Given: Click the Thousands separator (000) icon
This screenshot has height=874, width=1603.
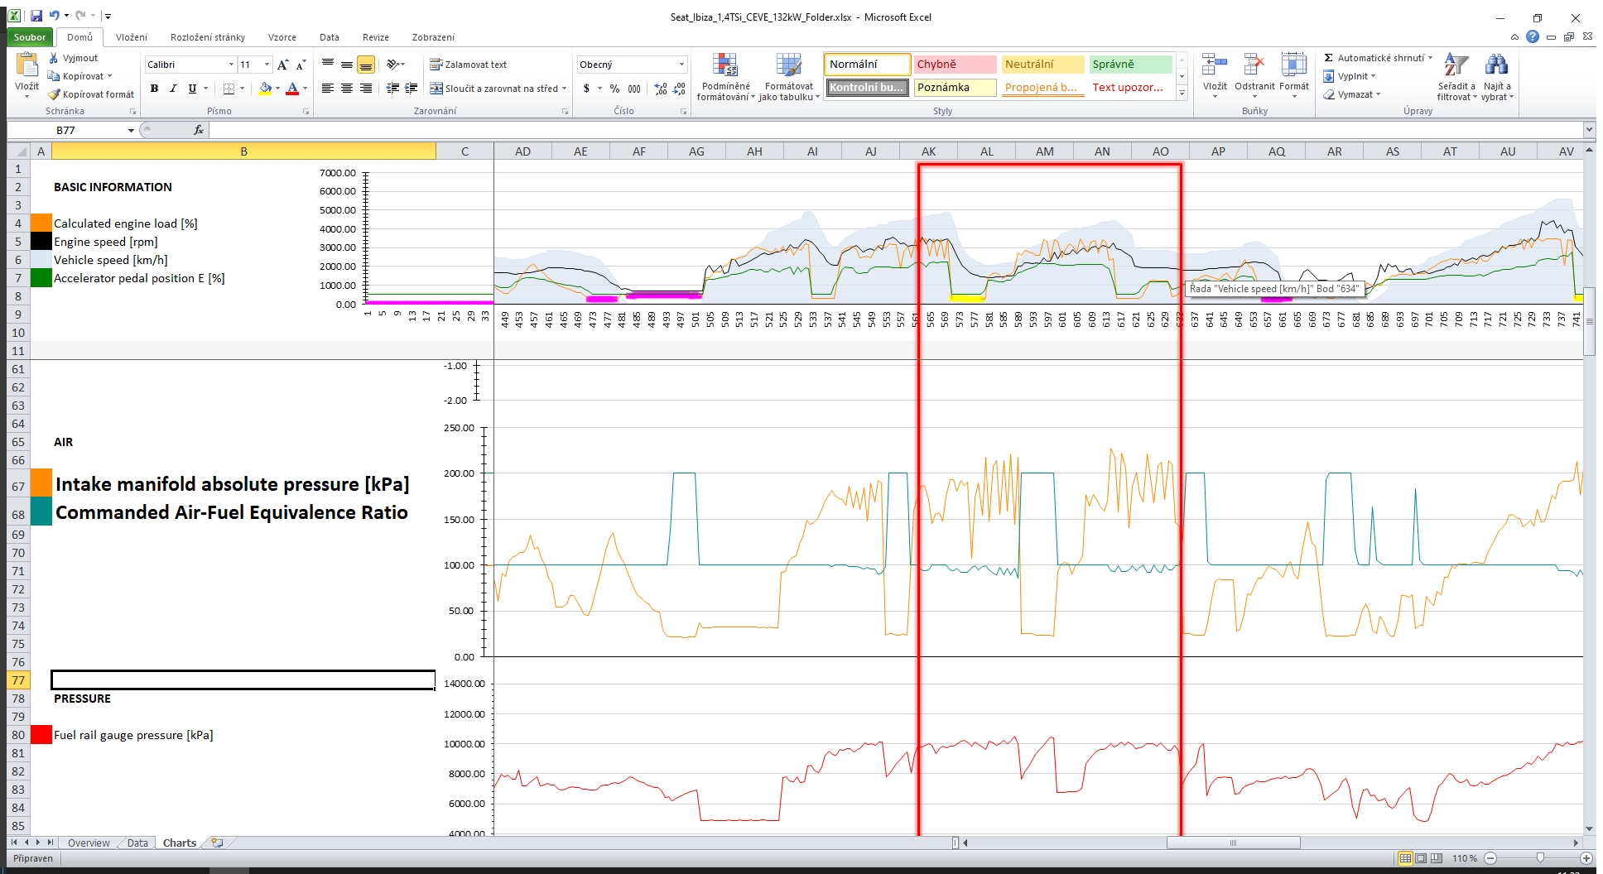Looking at the screenshot, I should click(x=634, y=89).
